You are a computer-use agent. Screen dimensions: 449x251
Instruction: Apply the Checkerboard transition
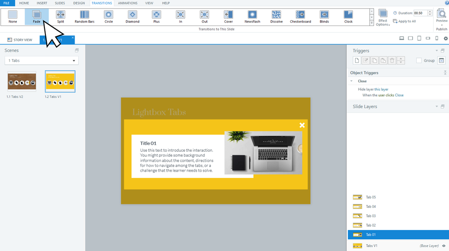300,17
